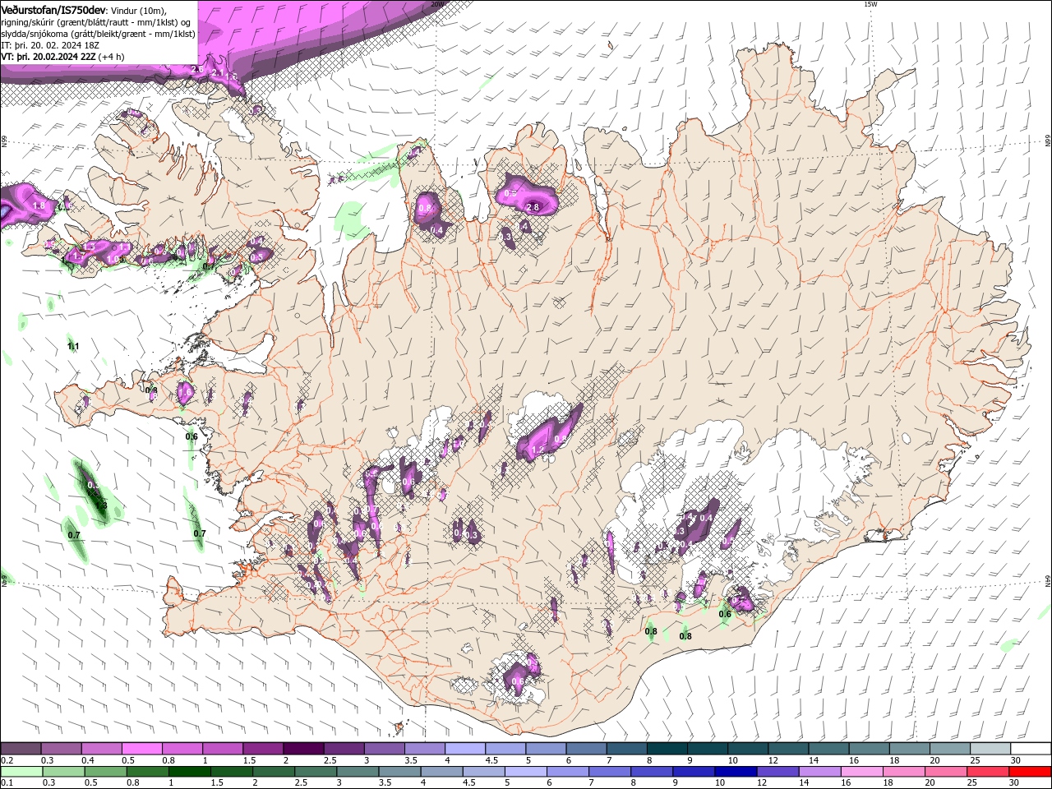Image resolution: width=1052 pixels, height=789 pixels.
Task: Click the '1.8' snowfall value at the far west edge
Action: click(x=38, y=205)
